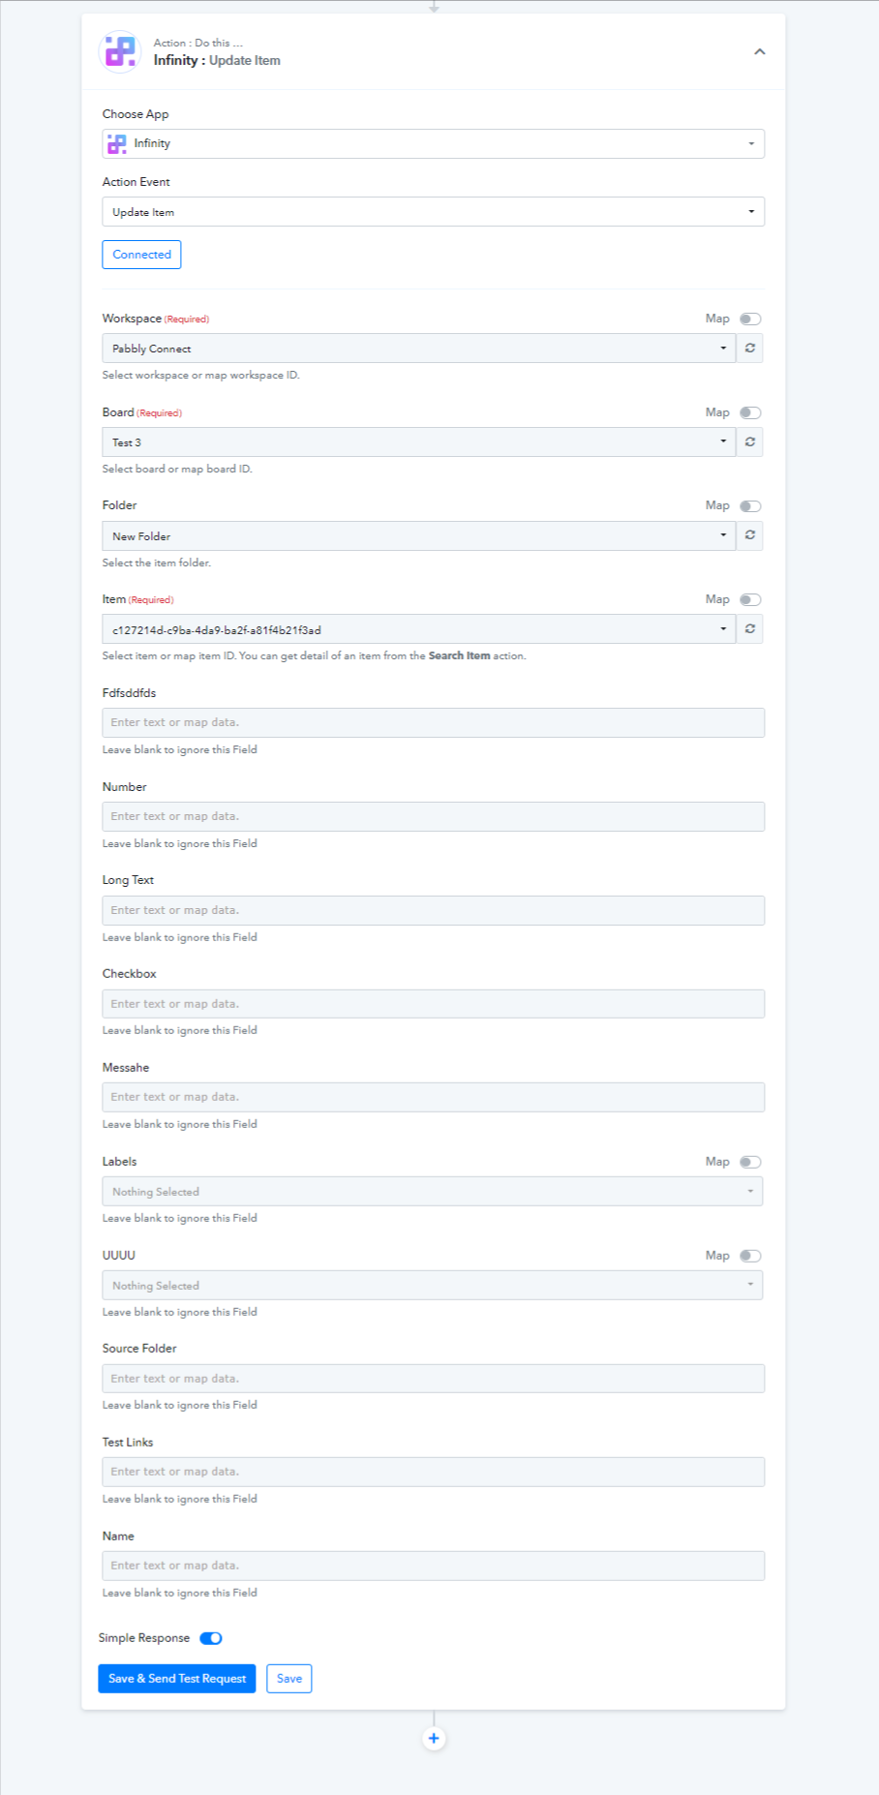Open the Action Event dropdown

coord(434,212)
